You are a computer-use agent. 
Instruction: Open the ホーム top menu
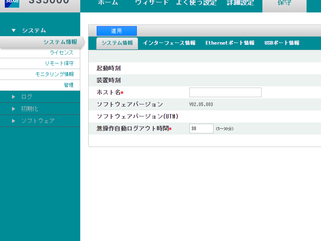point(108,3)
